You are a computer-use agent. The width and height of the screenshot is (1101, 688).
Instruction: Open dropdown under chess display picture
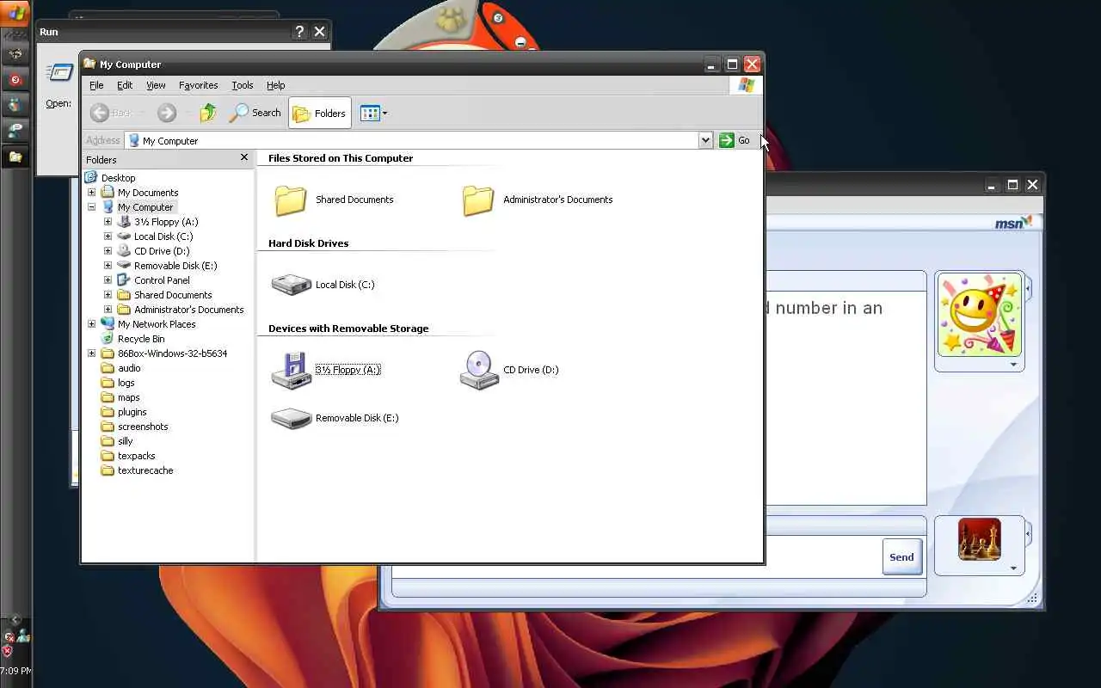1013,568
